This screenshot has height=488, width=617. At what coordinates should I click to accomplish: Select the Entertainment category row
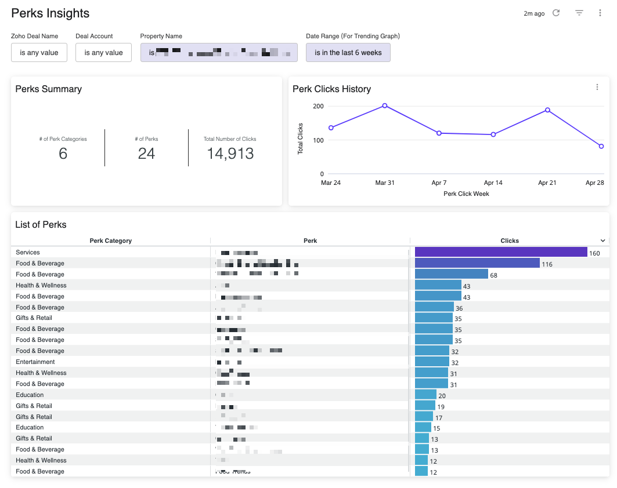click(35, 362)
